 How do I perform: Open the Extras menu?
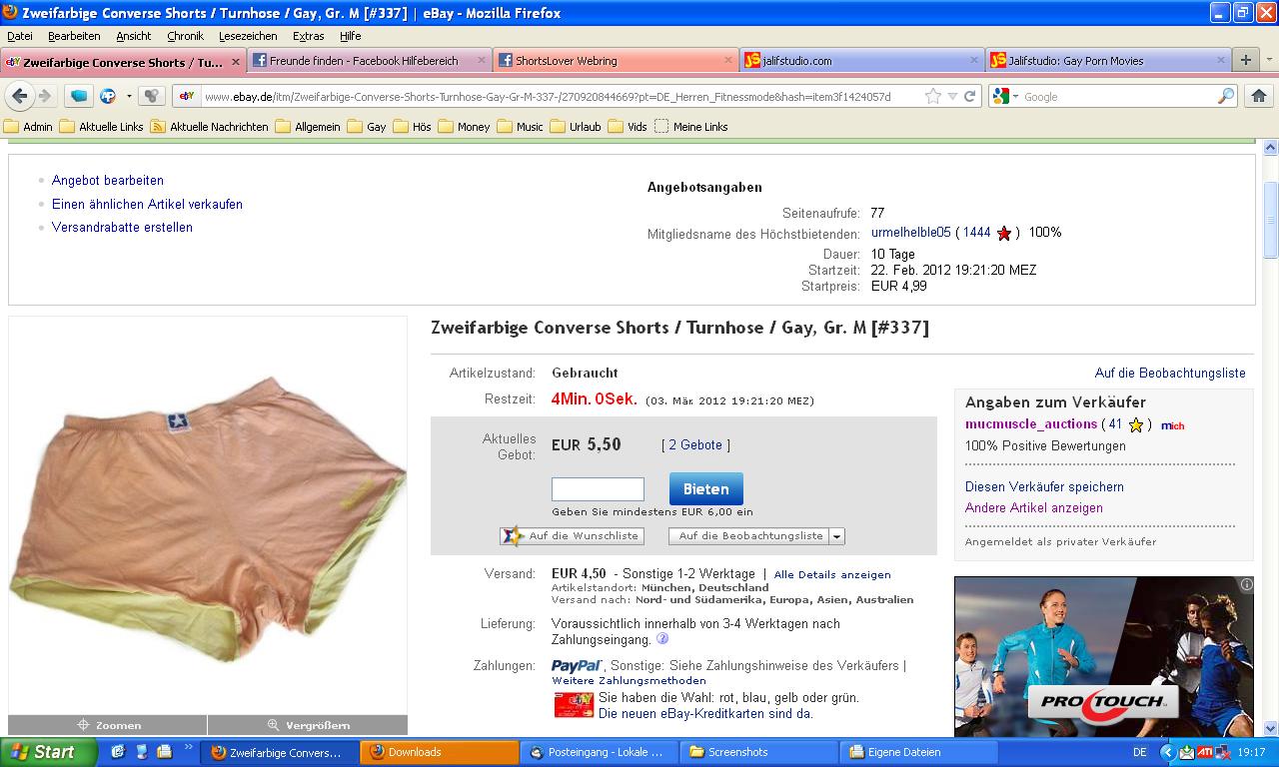(x=308, y=36)
